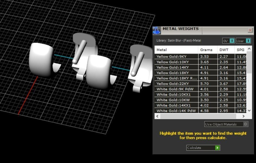Toggle the User library switch
This screenshot has height=163, width=256.
(x=243, y=41)
